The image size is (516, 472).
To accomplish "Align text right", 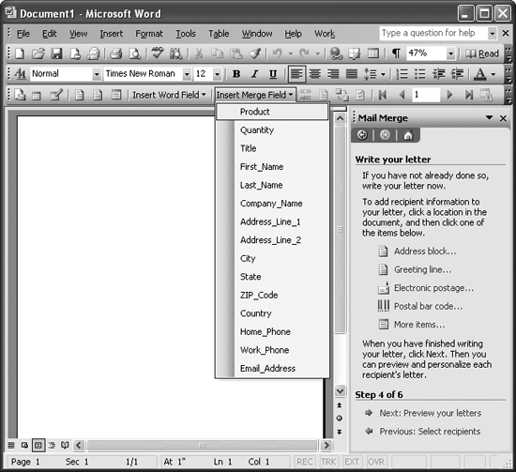I will tap(333, 74).
